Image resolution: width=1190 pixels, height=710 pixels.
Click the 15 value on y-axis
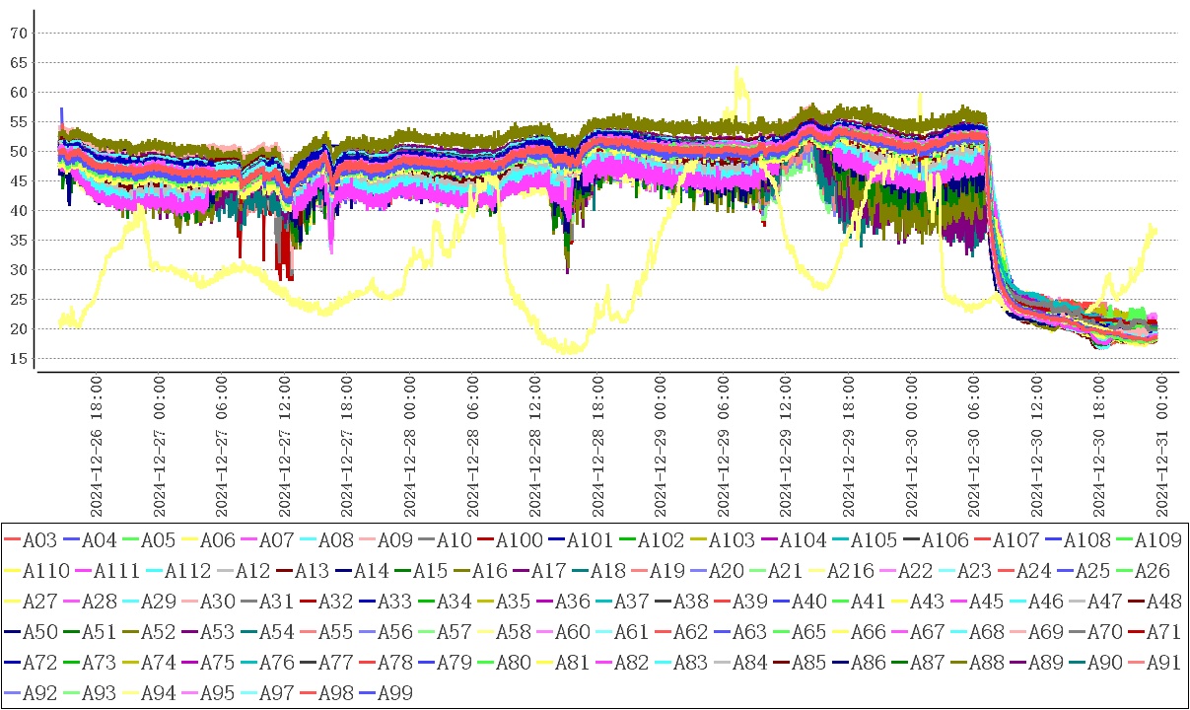click(18, 358)
